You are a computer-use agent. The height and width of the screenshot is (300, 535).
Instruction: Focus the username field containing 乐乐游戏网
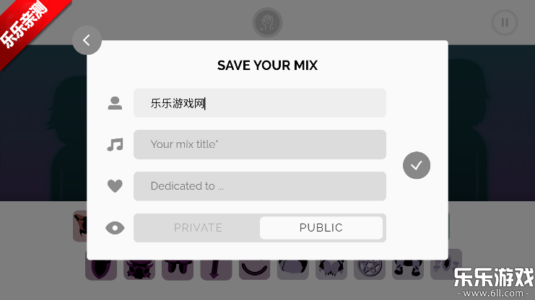(260, 103)
